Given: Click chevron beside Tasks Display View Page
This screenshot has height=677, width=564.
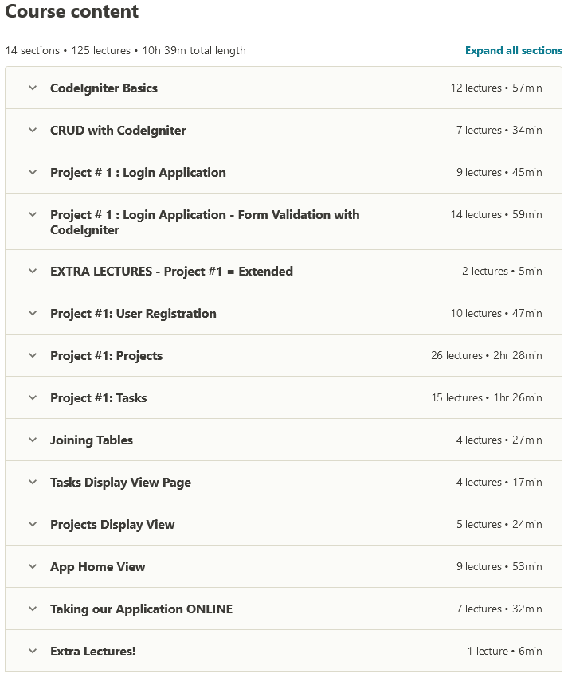Looking at the screenshot, I should coord(33,482).
